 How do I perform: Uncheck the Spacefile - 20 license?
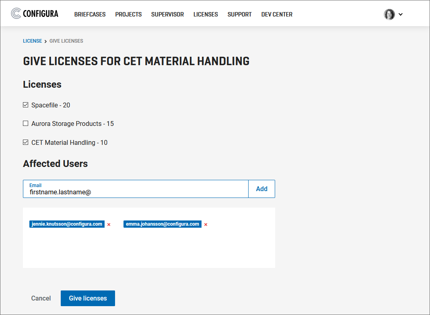25,105
